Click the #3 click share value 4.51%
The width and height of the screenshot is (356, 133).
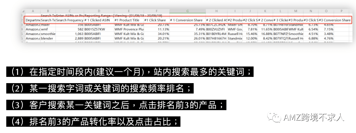(311, 34)
